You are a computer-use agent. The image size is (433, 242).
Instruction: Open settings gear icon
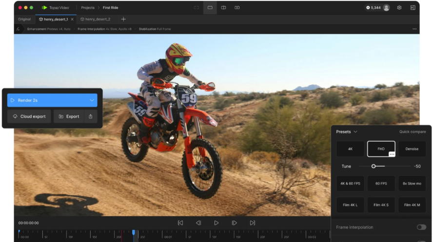point(399,8)
